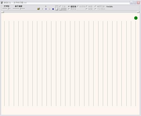Viewport: 141px width, 116px height.
Task: Stop playback with the blue square button
Action: pos(53,9)
